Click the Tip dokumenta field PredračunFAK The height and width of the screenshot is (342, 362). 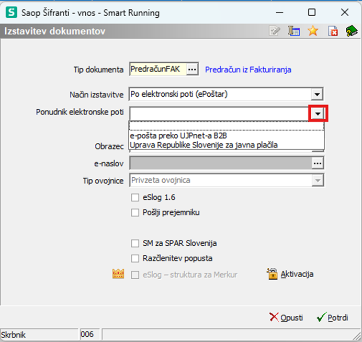pyautogui.click(x=158, y=69)
